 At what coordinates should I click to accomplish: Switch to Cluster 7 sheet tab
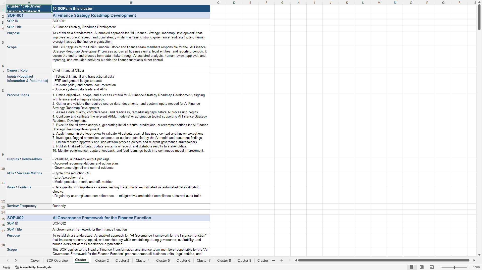click(x=204, y=260)
